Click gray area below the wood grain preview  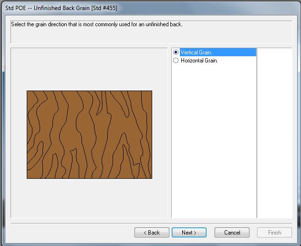tap(89, 198)
